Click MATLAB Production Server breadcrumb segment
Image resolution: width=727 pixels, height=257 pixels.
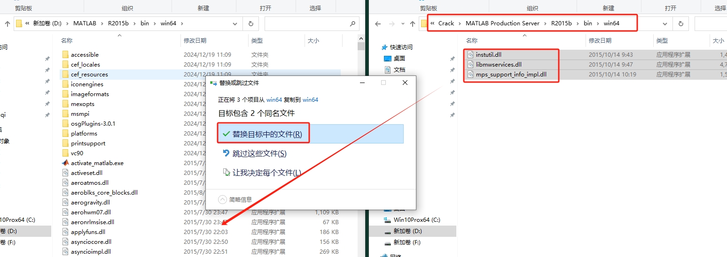click(x=502, y=23)
